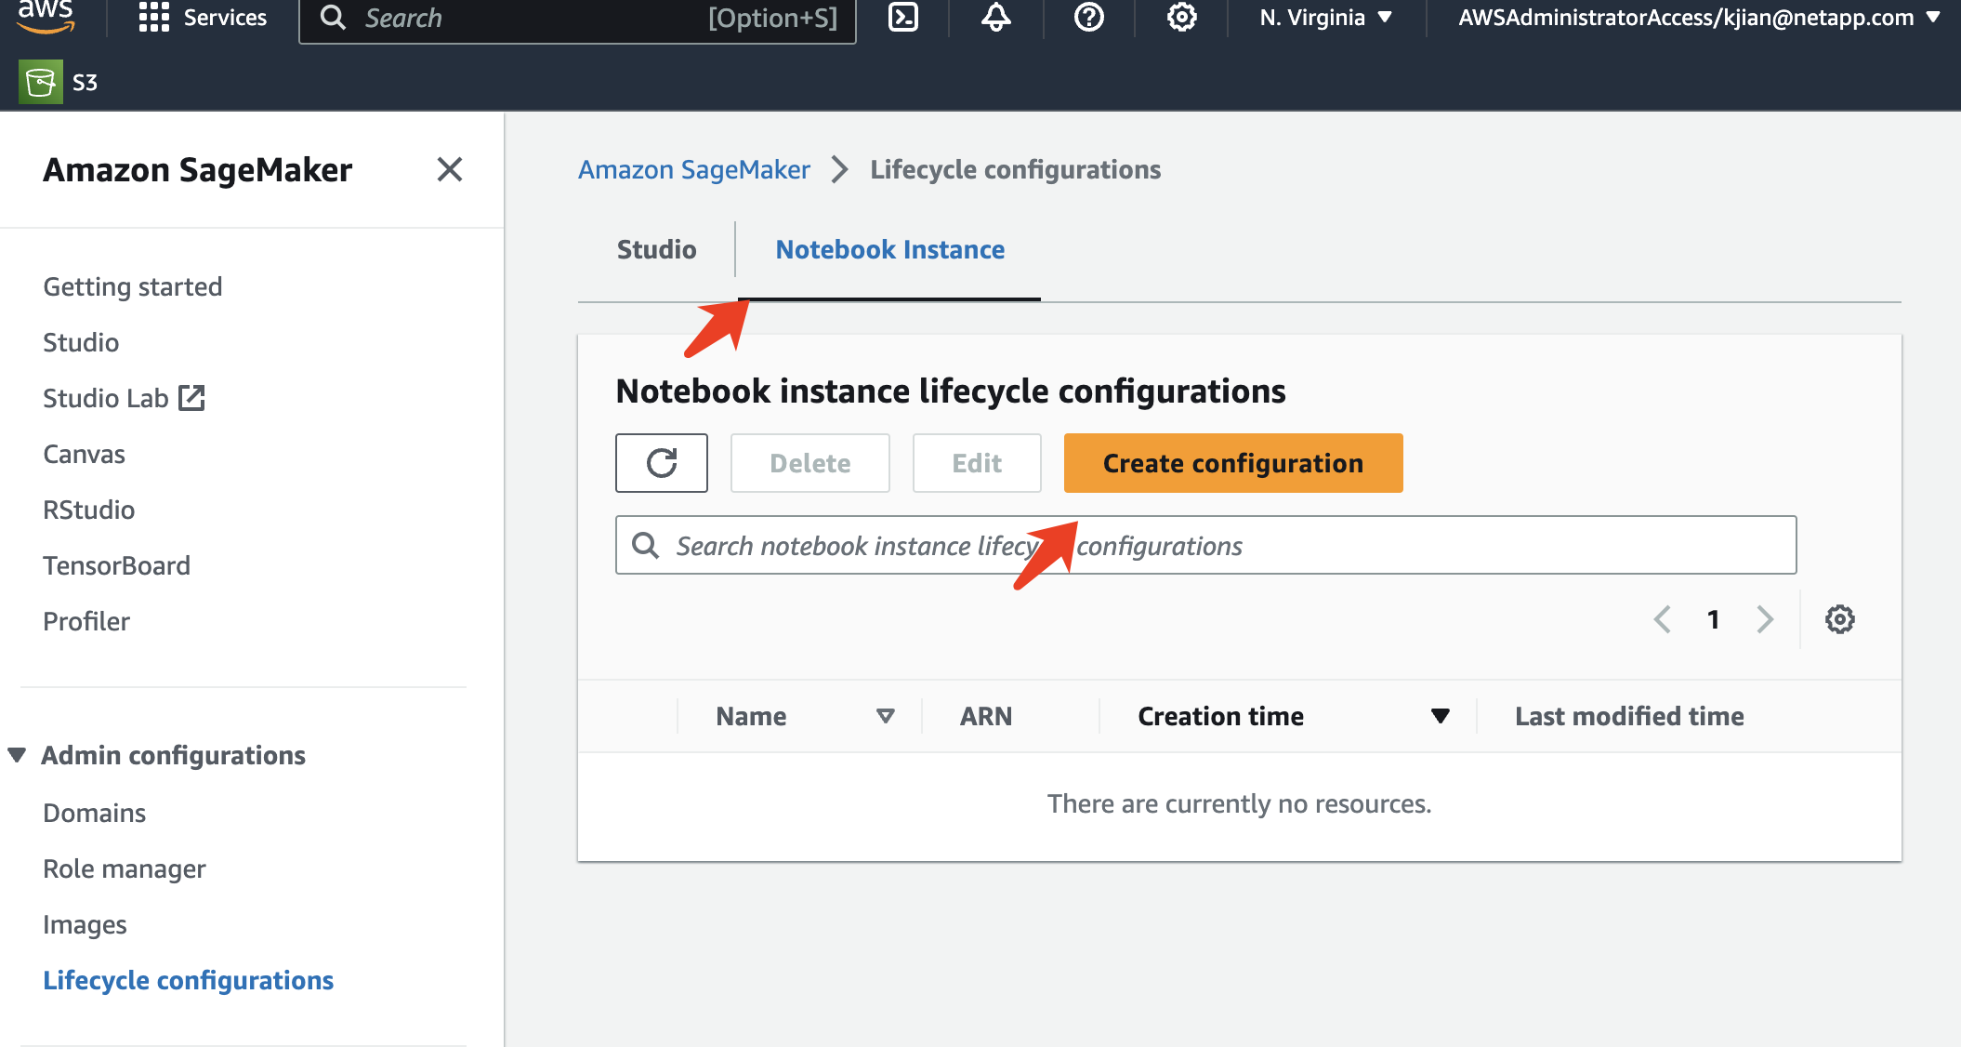Click the S3 bucket shortcut icon
The image size is (1961, 1047).
pos(41,82)
